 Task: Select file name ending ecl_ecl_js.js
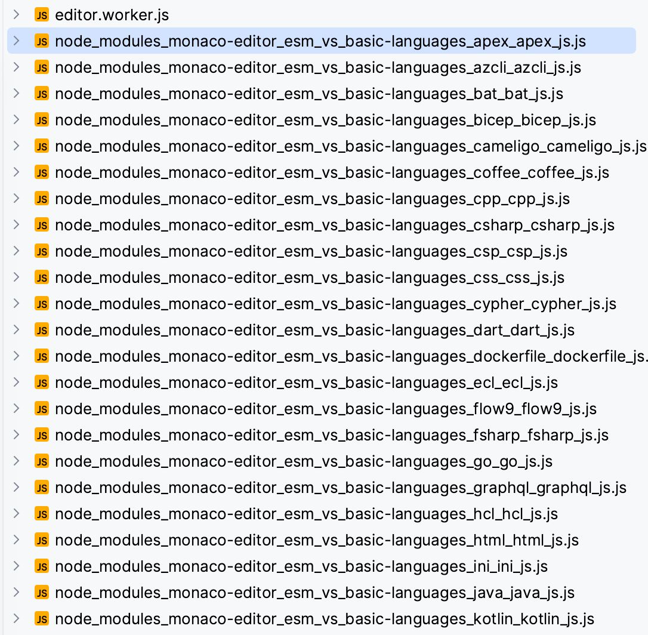[x=306, y=383]
